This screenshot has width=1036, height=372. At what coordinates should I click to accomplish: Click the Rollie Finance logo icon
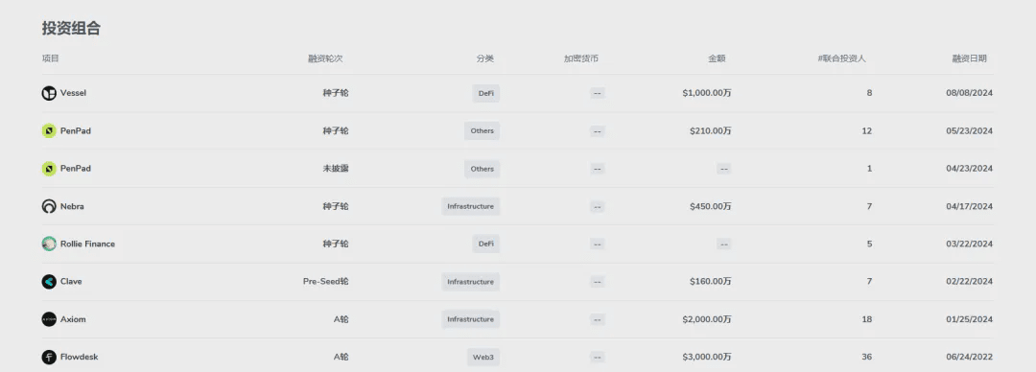click(x=49, y=244)
